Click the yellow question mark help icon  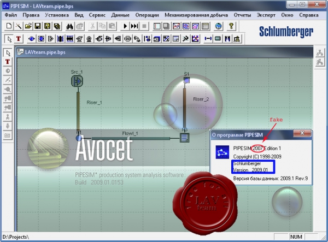231,26
